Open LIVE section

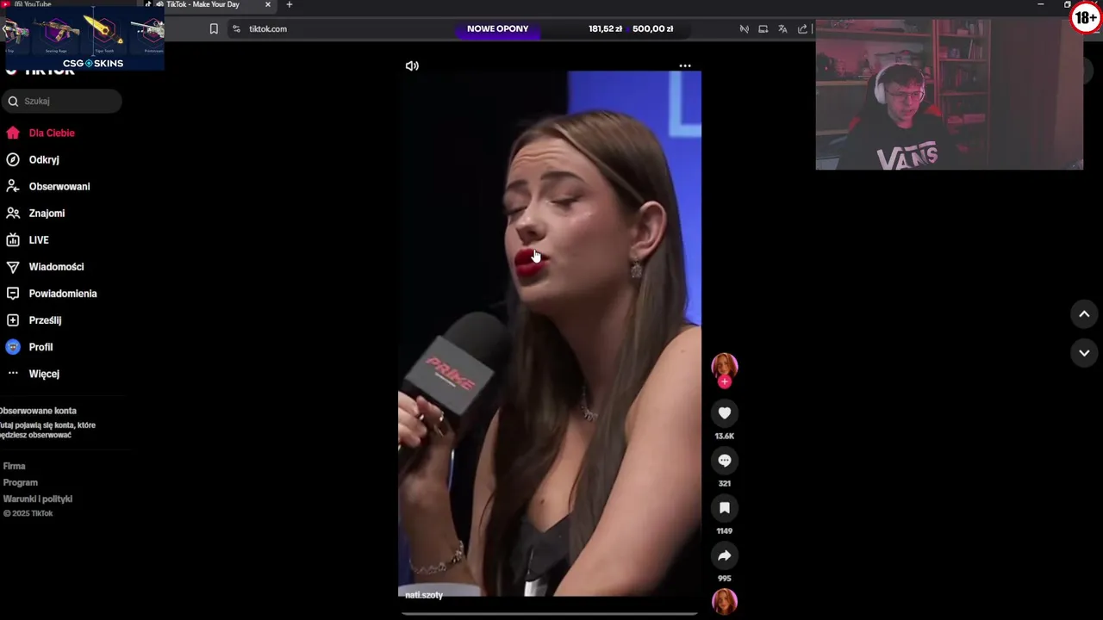(x=39, y=239)
